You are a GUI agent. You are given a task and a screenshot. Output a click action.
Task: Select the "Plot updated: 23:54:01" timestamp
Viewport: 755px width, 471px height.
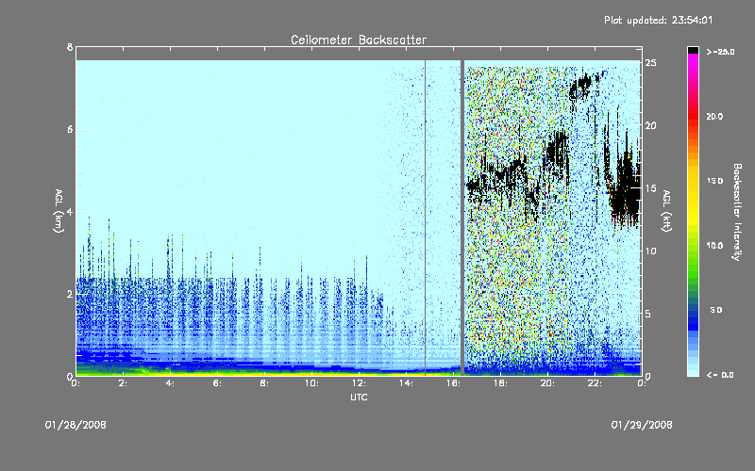tap(658, 20)
